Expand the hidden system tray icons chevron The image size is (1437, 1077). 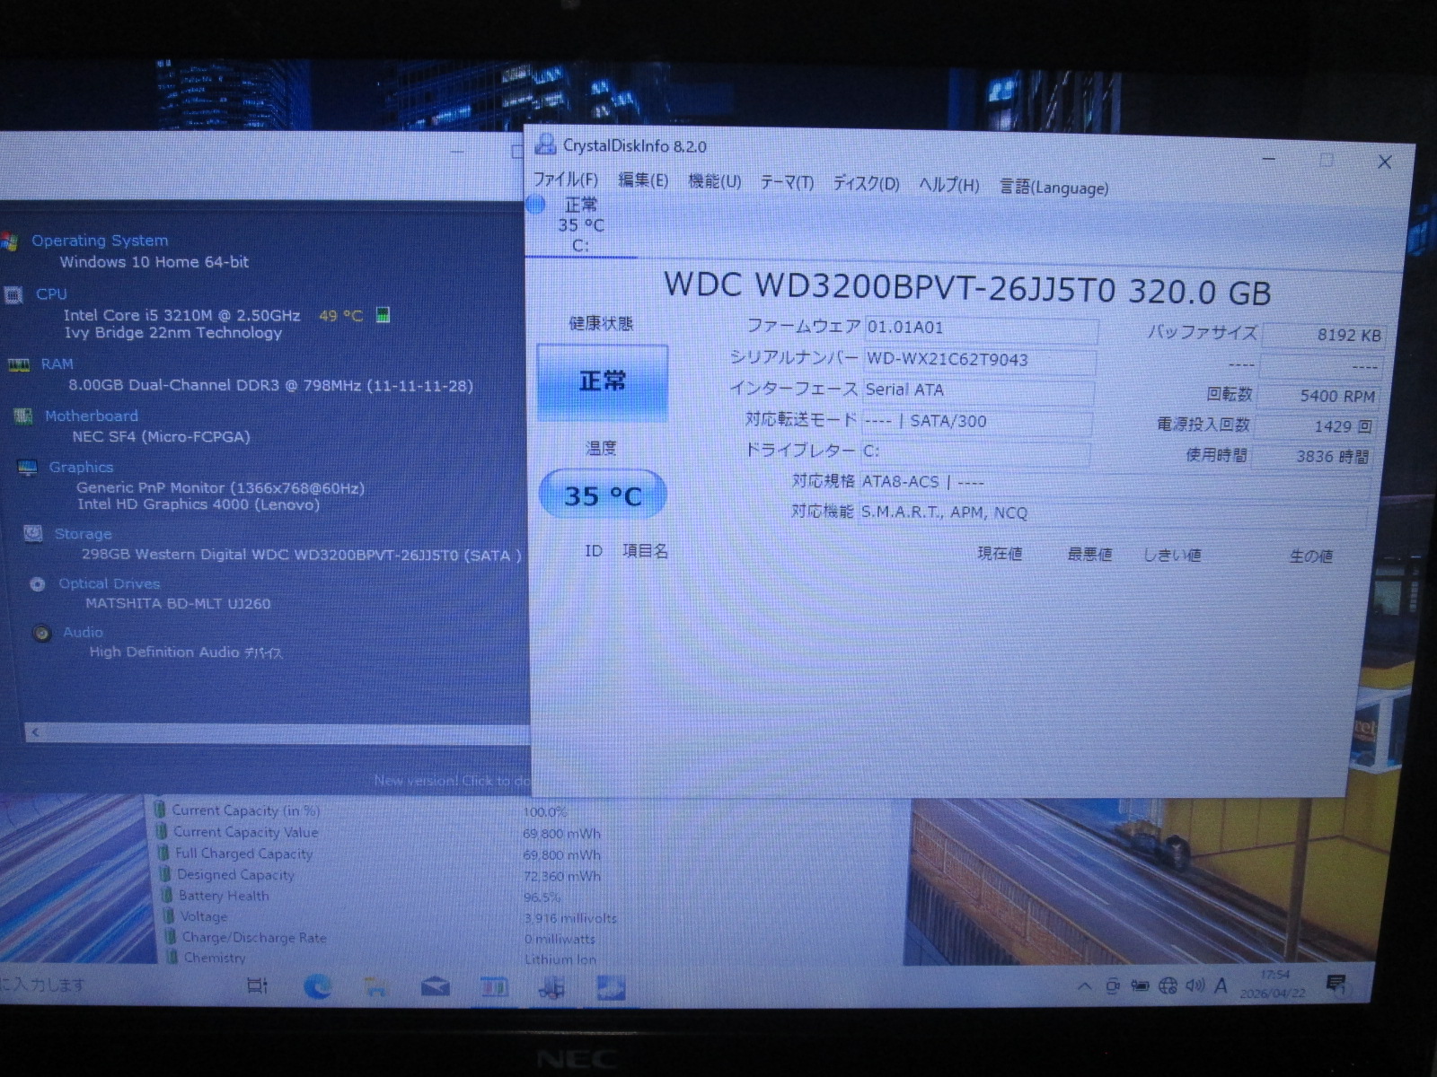click(1084, 986)
